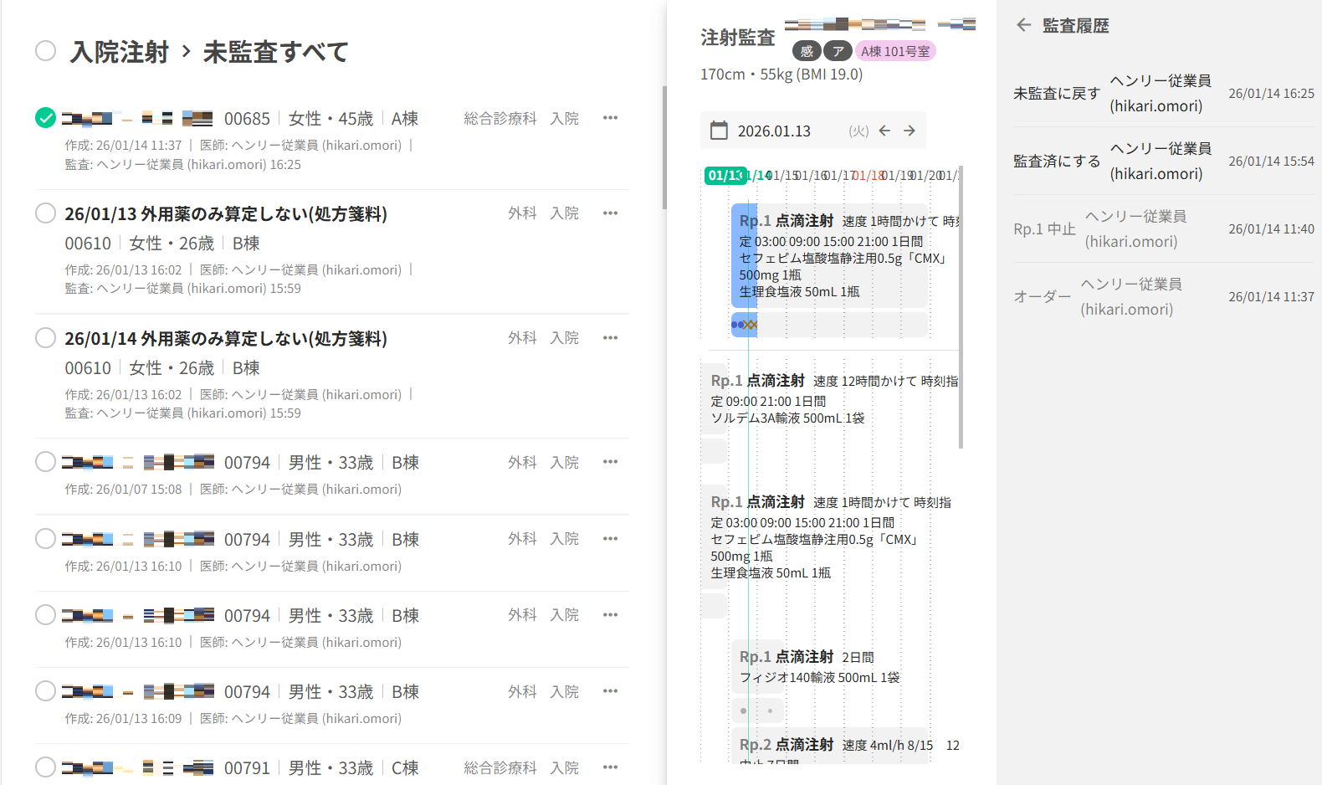This screenshot has width=1322, height=785.
Task: Check the circle for patient 00791
Action: pyautogui.click(x=46, y=767)
